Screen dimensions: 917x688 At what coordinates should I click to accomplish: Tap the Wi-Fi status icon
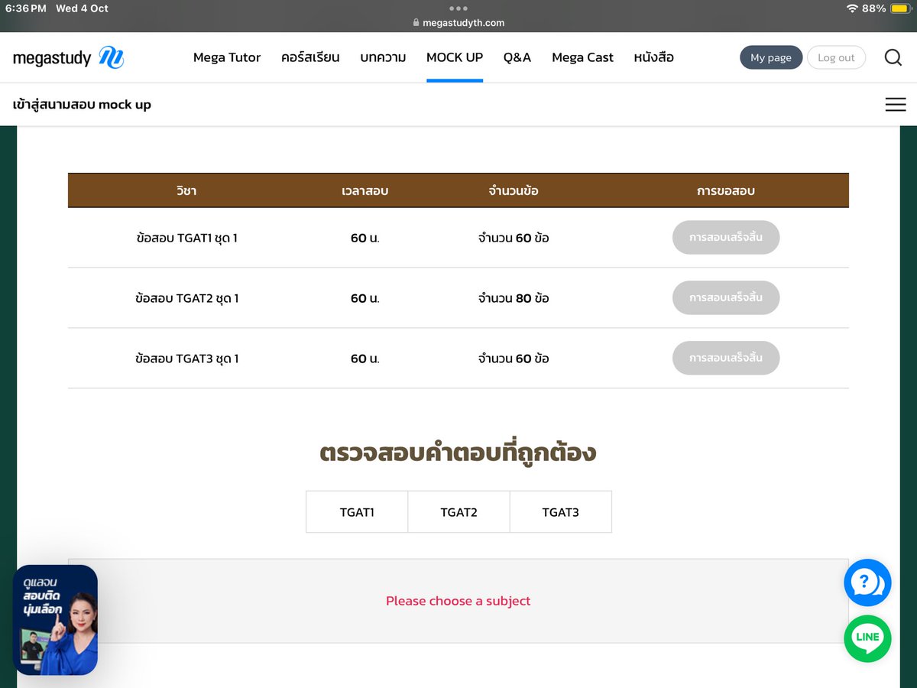[x=852, y=8]
